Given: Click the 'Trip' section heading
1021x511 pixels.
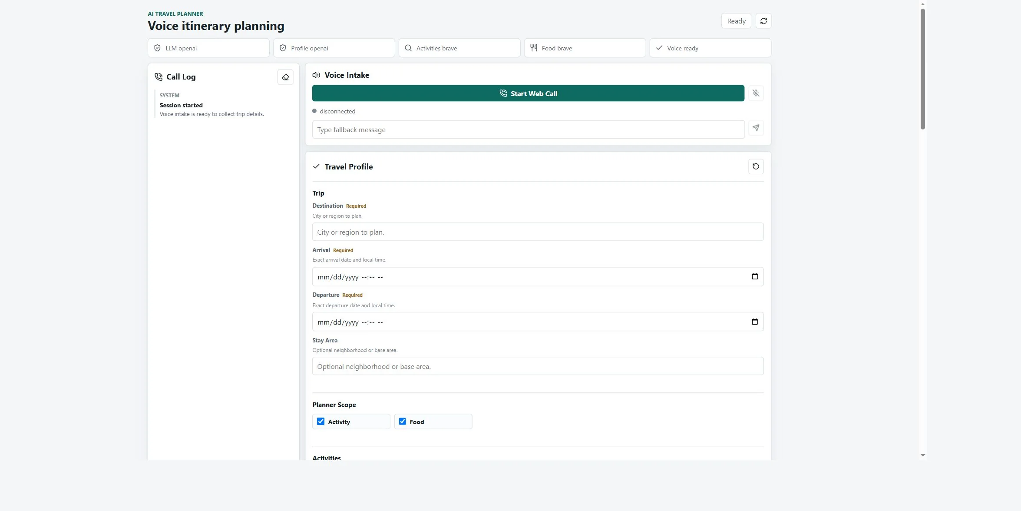Looking at the screenshot, I should click(x=318, y=193).
